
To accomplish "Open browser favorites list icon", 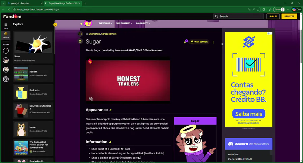I will [x=270, y=9].
